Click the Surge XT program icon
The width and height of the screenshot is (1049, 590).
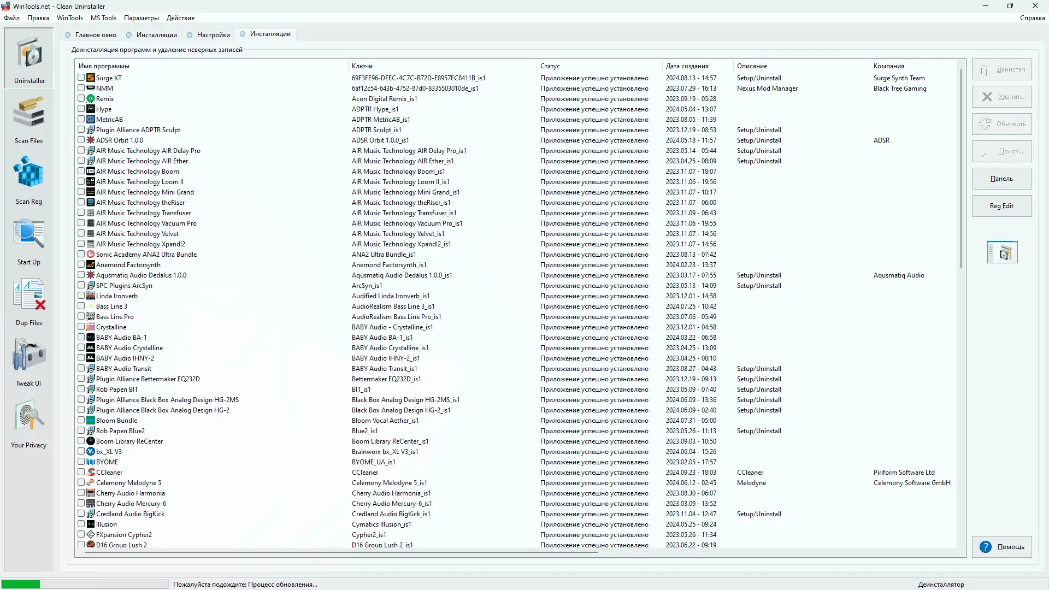pyautogui.click(x=90, y=78)
